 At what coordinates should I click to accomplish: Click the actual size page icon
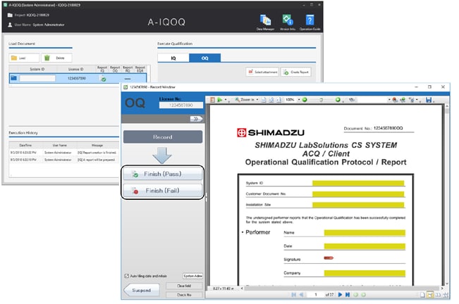tap(264, 100)
